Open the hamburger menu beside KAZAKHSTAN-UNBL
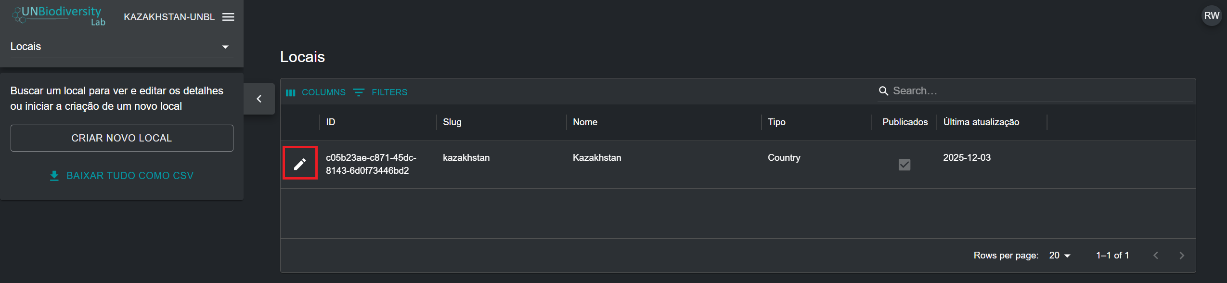The width and height of the screenshot is (1227, 283). pyautogui.click(x=228, y=17)
